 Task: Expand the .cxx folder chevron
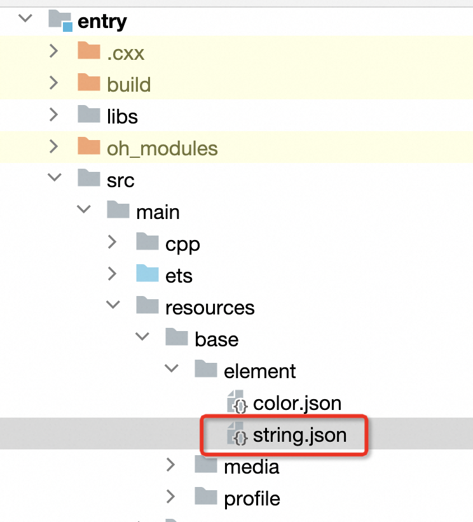click(55, 51)
